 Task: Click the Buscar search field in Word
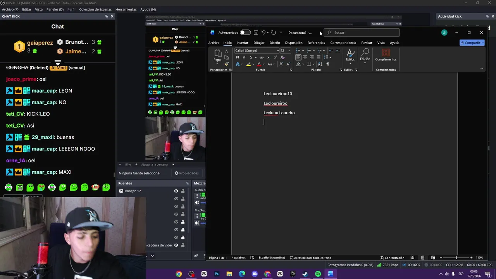coord(362,33)
